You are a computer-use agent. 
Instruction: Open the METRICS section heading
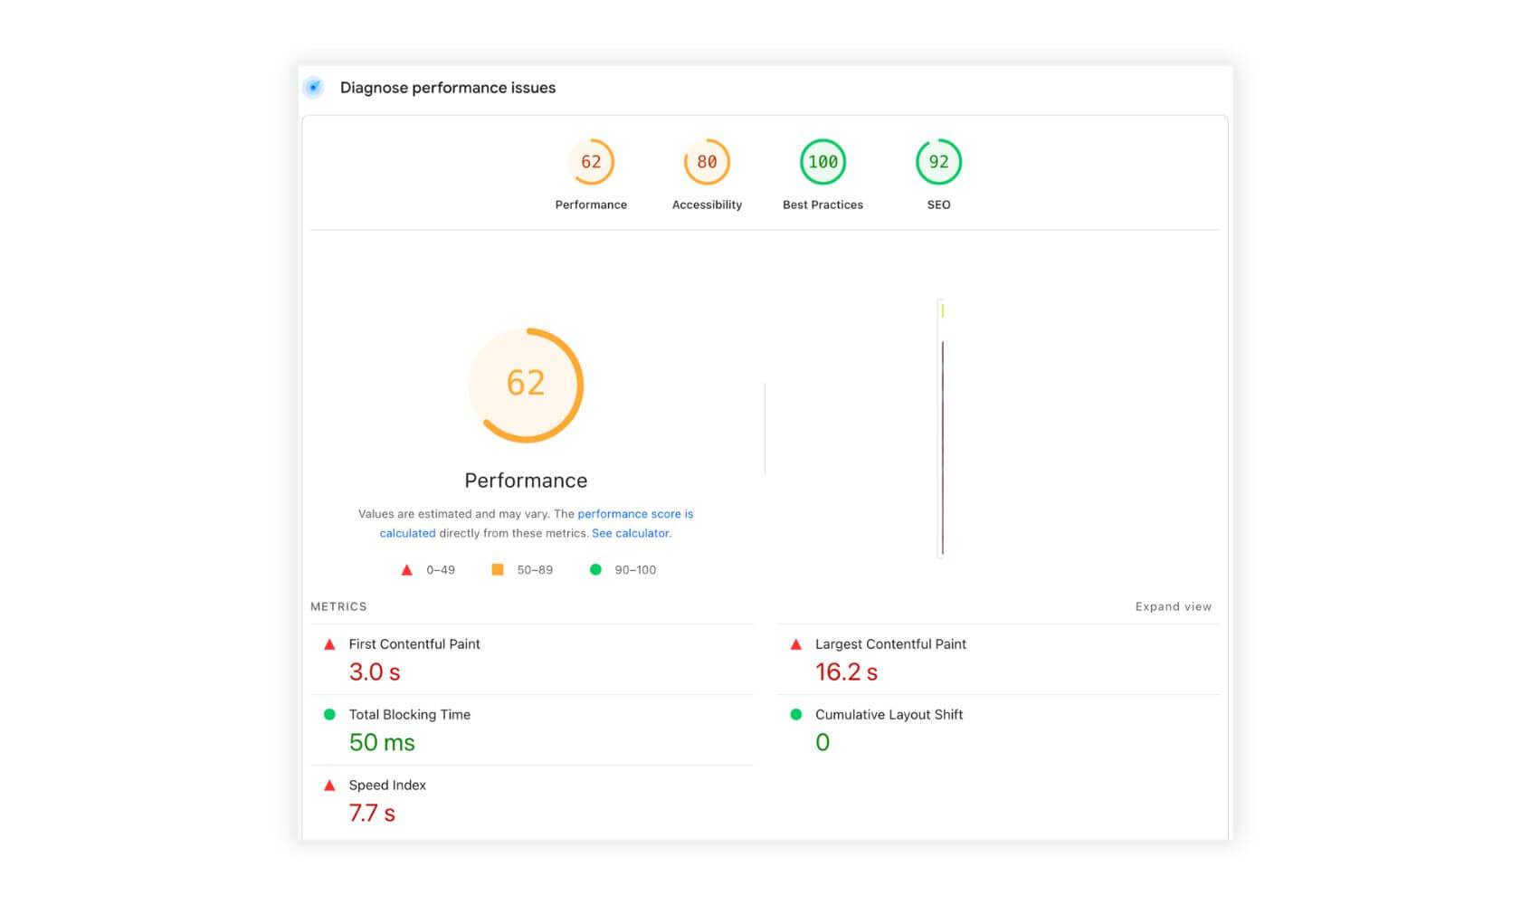[338, 606]
